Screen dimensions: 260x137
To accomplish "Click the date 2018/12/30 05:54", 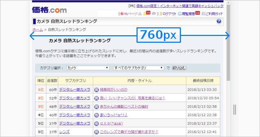I will [203, 98].
